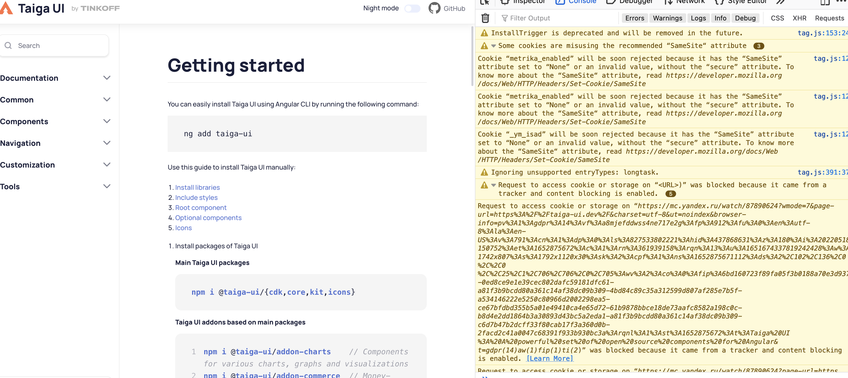This screenshot has width=848, height=378.
Task: Click the more tools double-chevron in DevTools
Action: coord(780,2)
